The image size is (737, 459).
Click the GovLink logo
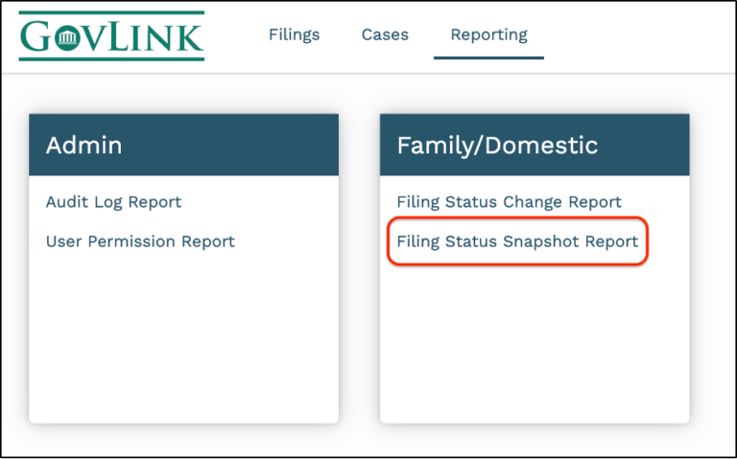point(111,35)
